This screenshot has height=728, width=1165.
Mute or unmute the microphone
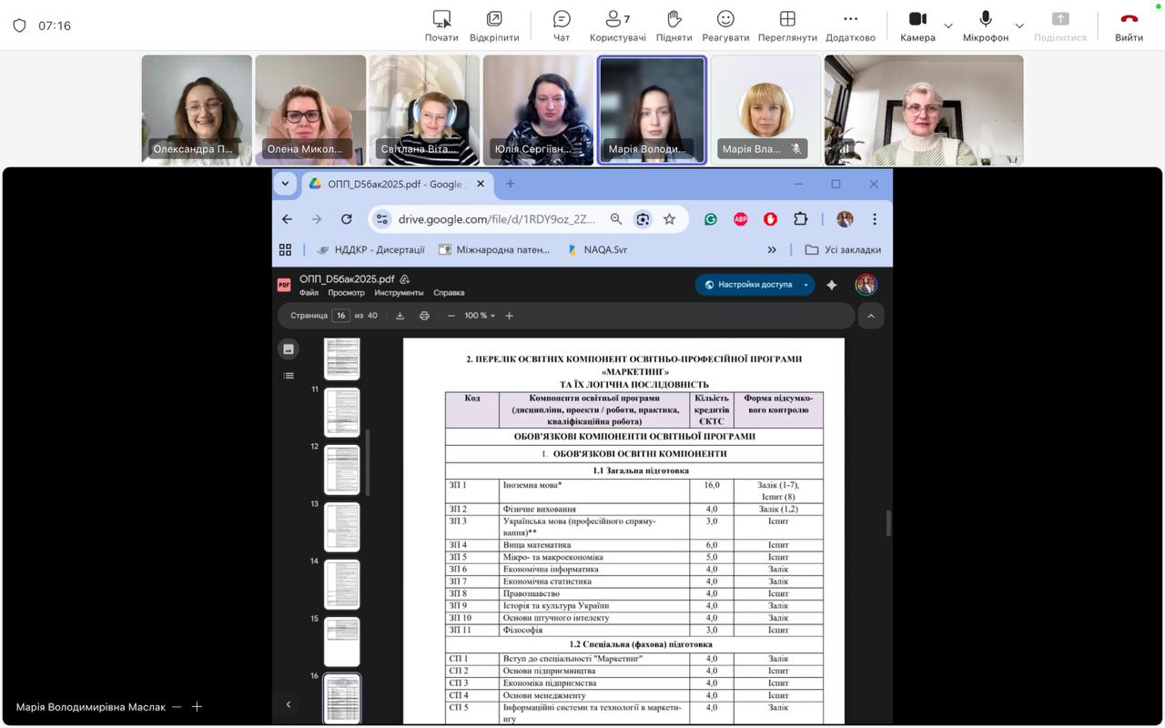coord(987,25)
